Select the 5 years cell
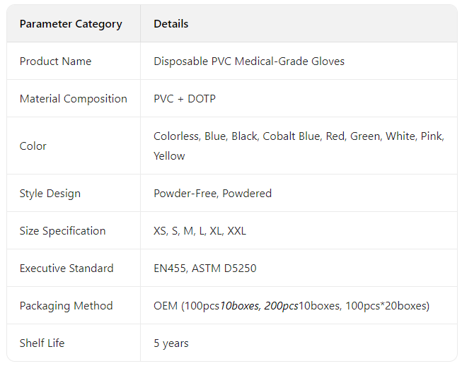This screenshot has height=366, width=462. pyautogui.click(x=171, y=343)
